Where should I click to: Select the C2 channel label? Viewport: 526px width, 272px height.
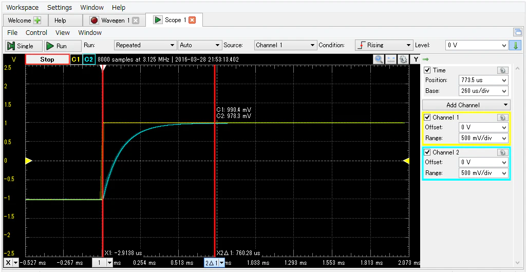[88, 60]
